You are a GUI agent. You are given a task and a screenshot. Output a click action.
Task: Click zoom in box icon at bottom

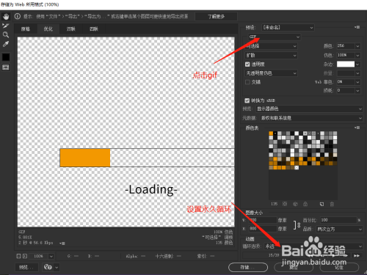(x=25, y=256)
